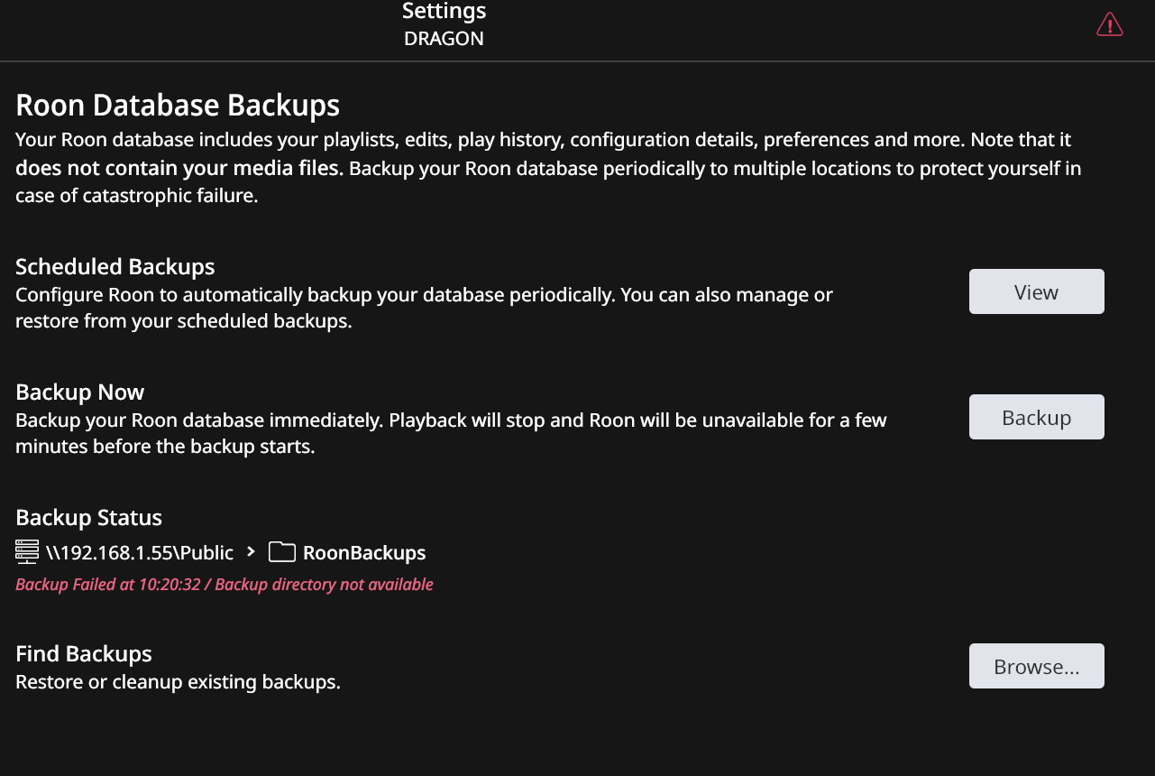Click the folder icon next to RoonBackups
Screen dimensions: 1155x776
[x=282, y=552]
